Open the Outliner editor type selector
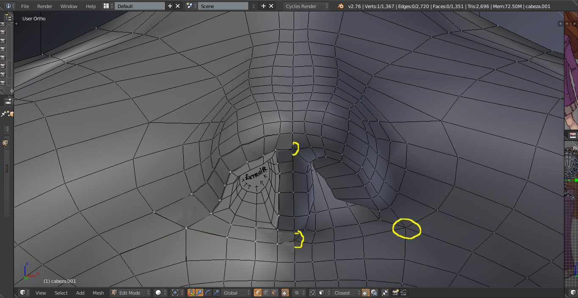Viewport: 578px width, 298px height. coord(8,17)
